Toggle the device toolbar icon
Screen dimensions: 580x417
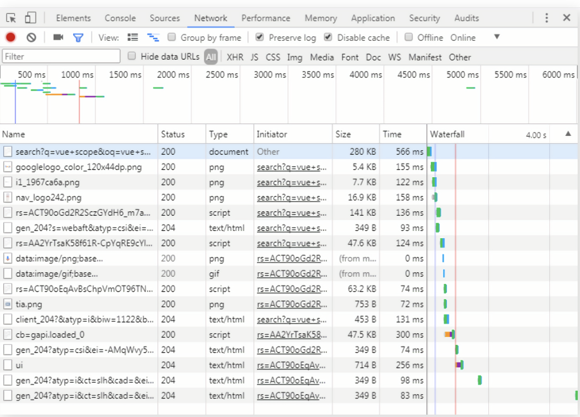tap(30, 18)
